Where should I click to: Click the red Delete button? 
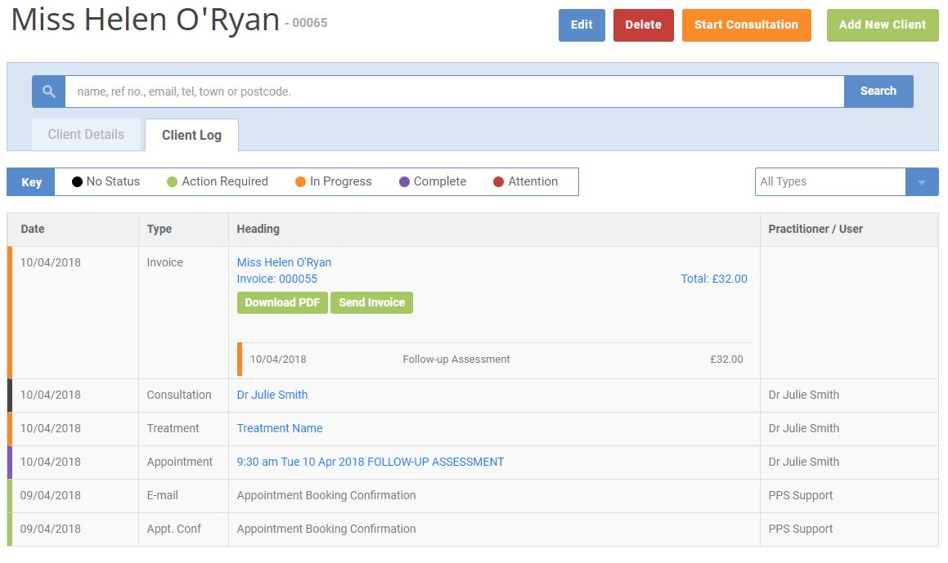click(x=643, y=25)
